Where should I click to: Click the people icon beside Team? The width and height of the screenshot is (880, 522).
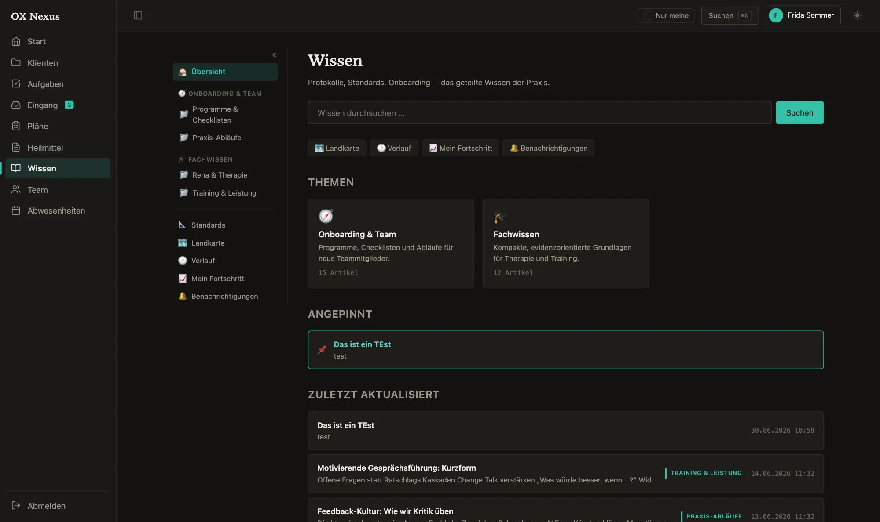point(16,189)
